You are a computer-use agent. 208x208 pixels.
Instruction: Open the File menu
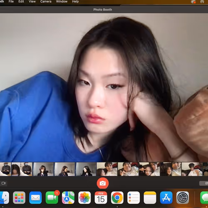click(x=11, y=2)
